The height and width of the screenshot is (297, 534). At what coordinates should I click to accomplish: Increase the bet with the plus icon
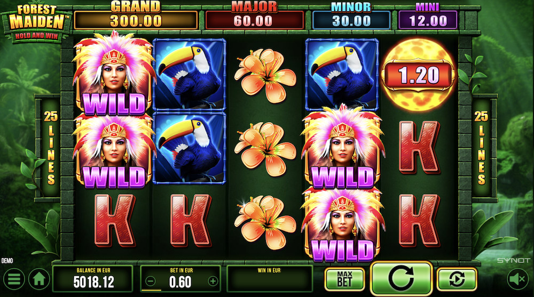click(x=213, y=282)
